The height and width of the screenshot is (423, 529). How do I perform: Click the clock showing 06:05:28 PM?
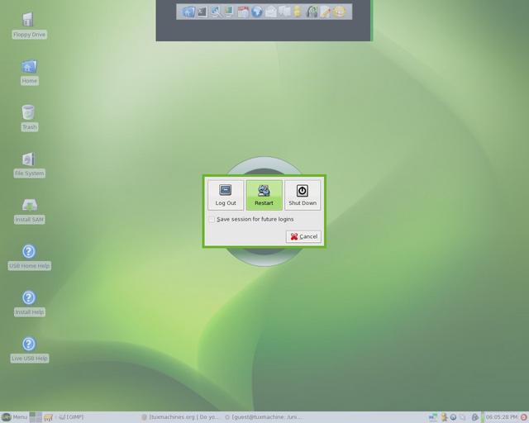(x=502, y=417)
